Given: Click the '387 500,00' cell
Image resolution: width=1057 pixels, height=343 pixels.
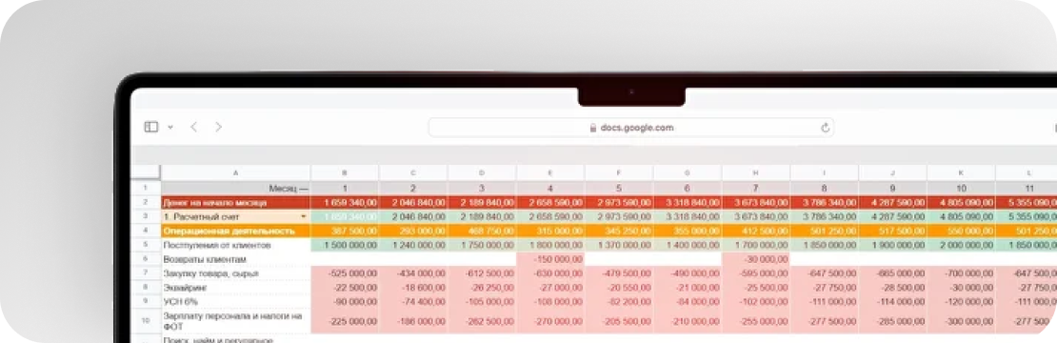Looking at the screenshot, I should (345, 232).
